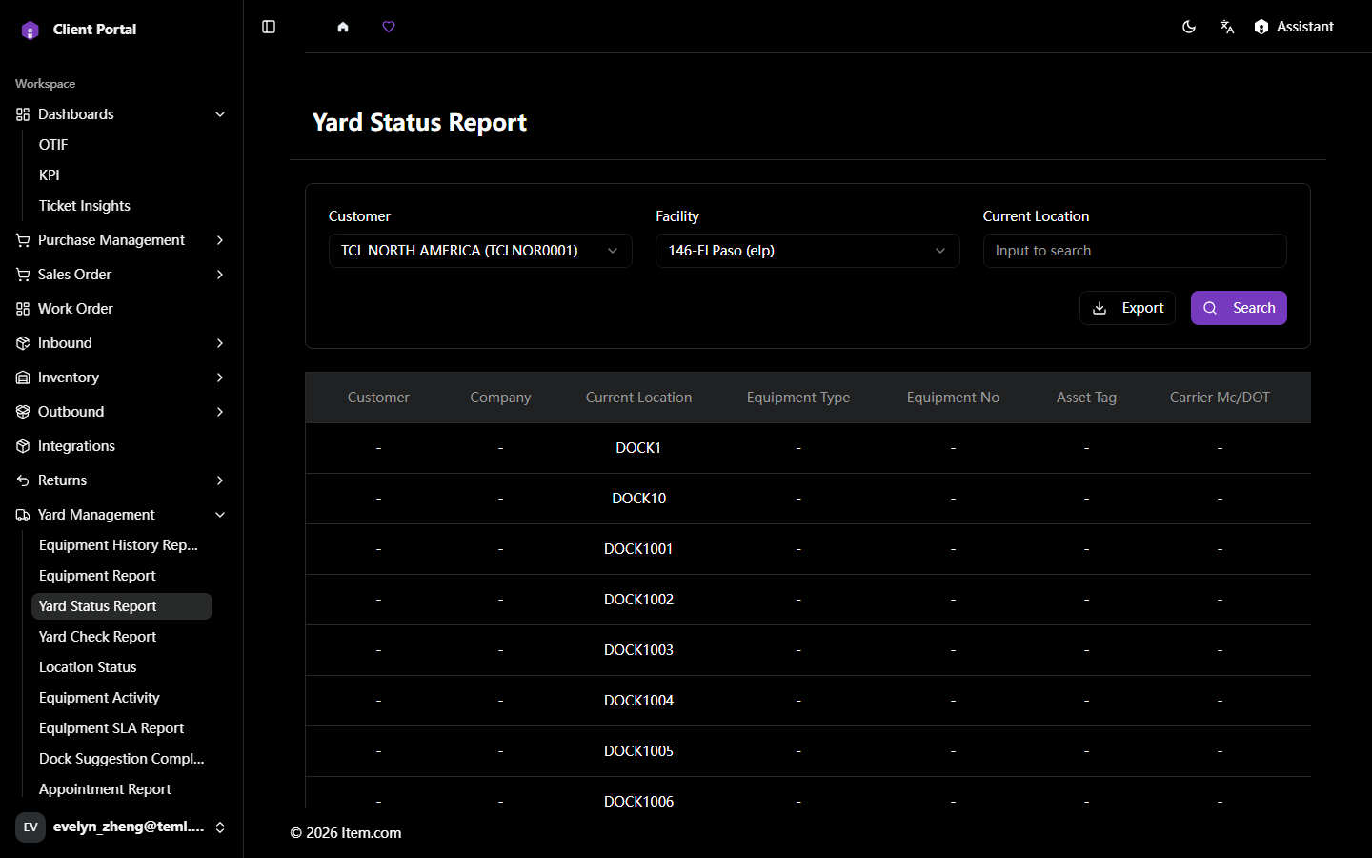The image size is (1372, 858).
Task: Click the Work Order sidebar icon
Action: (x=23, y=309)
